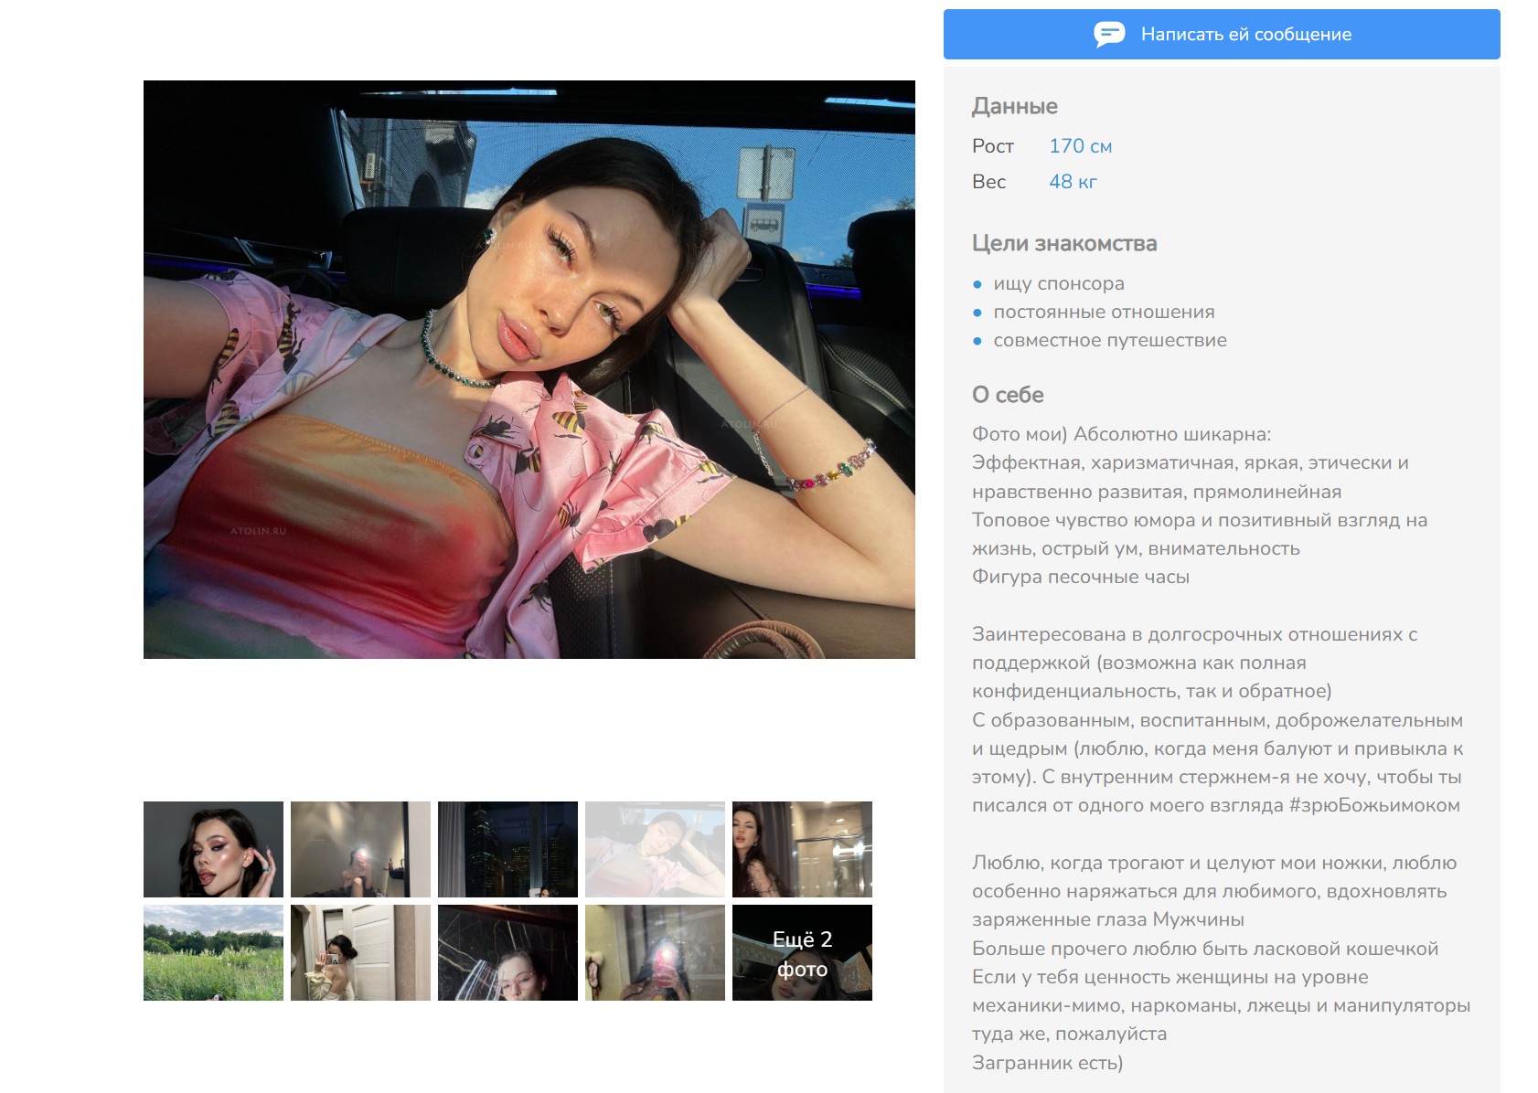Image resolution: width=1538 pixels, height=1093 pixels.
Task: Click the line 'Фото мои) Абсолютно шикарна:'
Action: (1122, 434)
